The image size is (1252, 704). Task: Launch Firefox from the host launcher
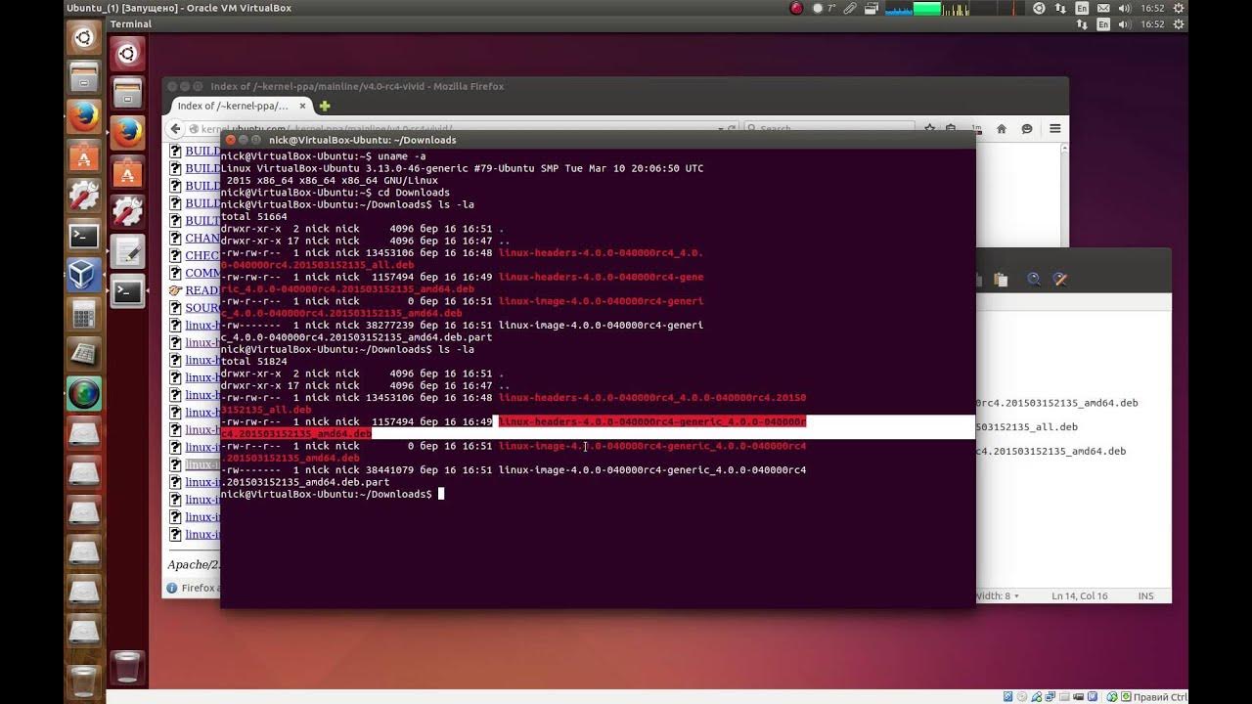coord(84,116)
